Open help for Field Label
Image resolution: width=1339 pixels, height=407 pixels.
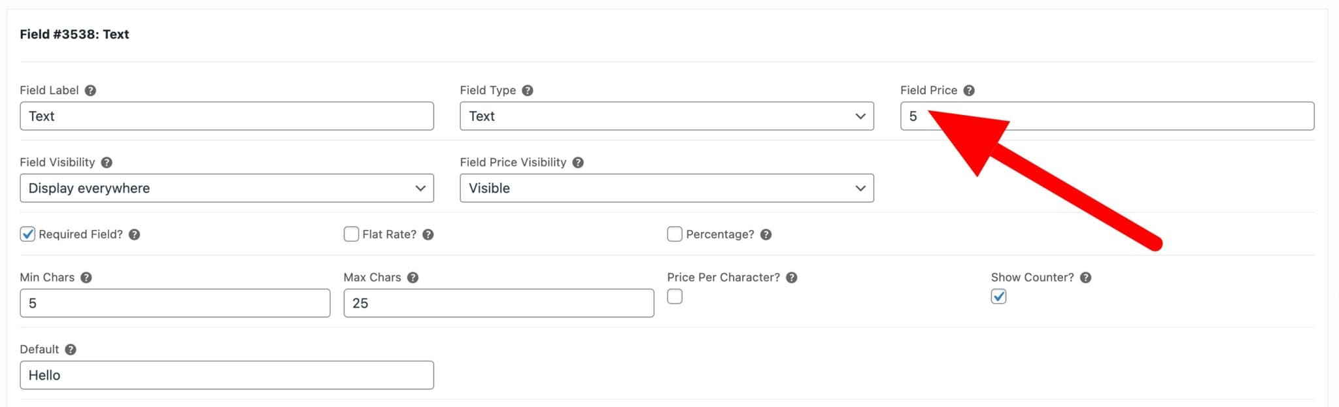(90, 90)
